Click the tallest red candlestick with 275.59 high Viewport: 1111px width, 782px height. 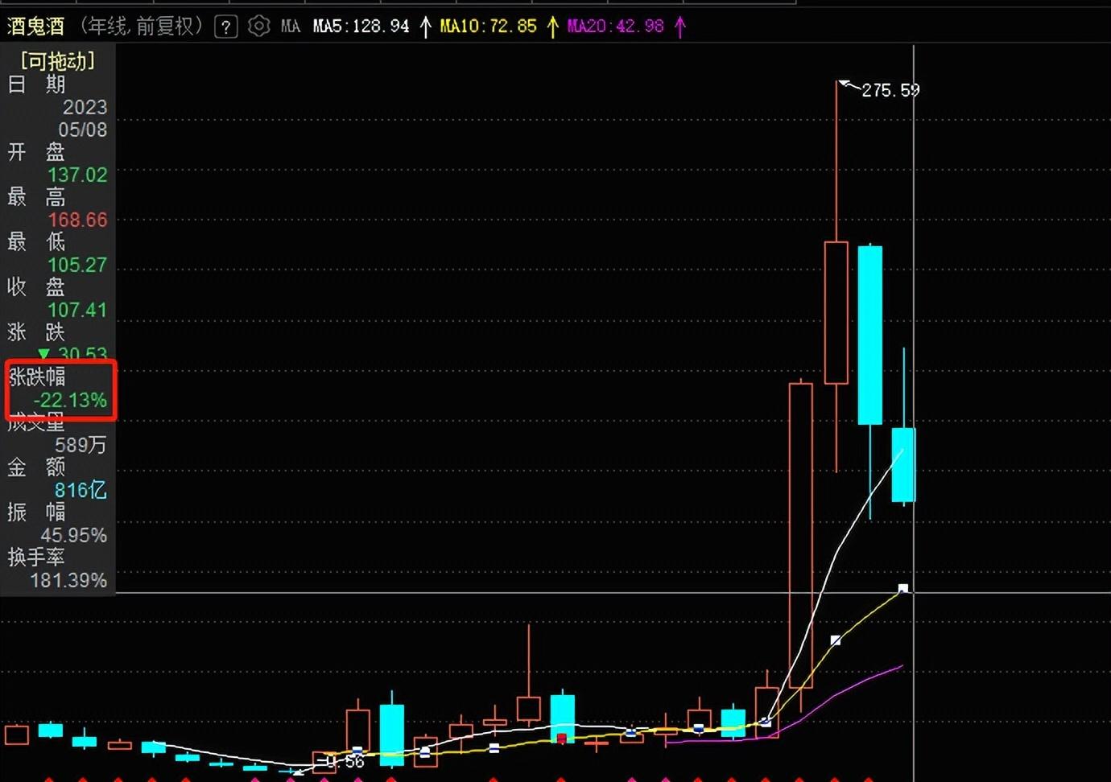pyautogui.click(x=836, y=312)
